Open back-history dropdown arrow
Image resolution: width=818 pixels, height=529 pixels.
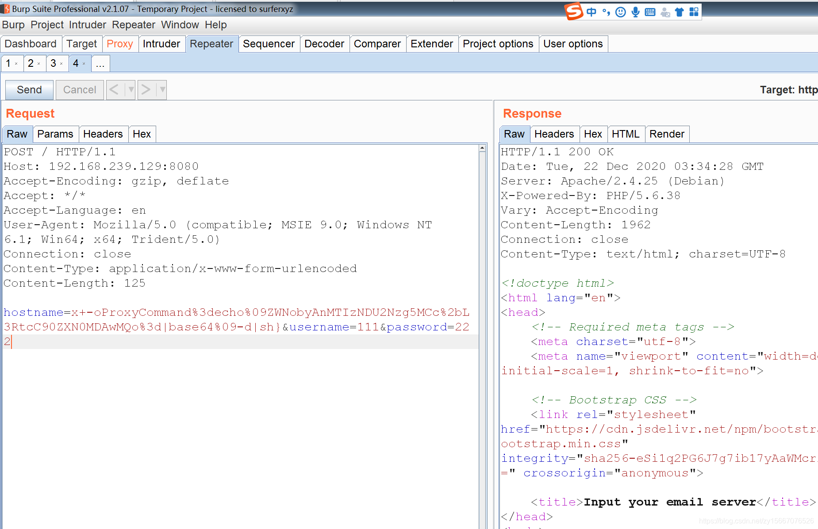[130, 90]
